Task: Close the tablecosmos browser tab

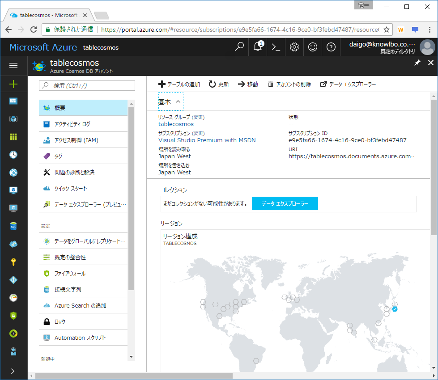Action: click(85, 15)
